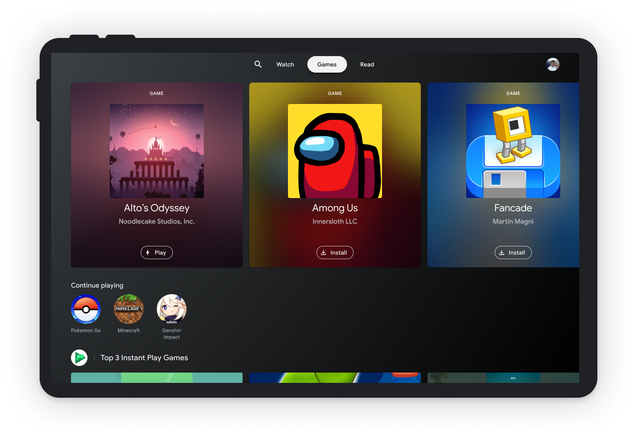Click the Top 3 Instant Play Games heading
The image size is (637, 439).
[x=144, y=357]
